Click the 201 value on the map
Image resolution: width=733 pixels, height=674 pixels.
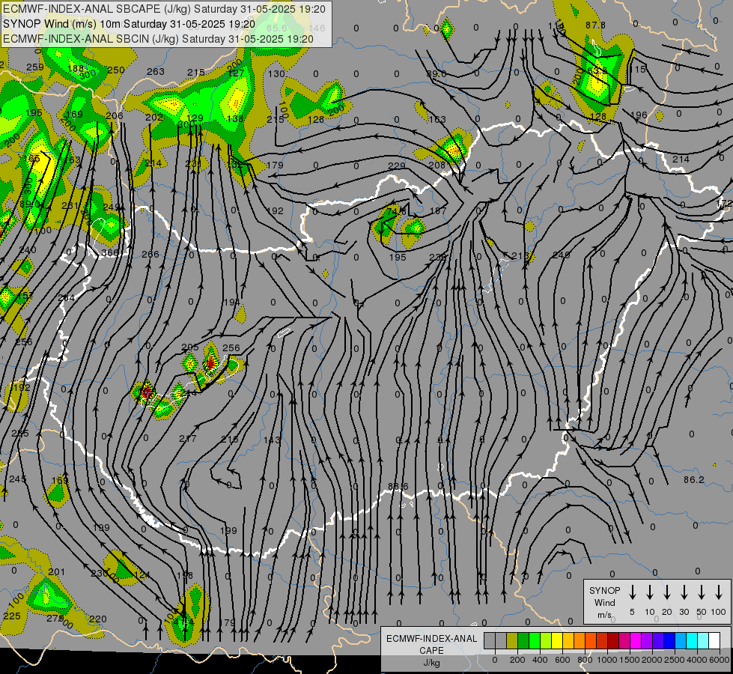(57, 571)
